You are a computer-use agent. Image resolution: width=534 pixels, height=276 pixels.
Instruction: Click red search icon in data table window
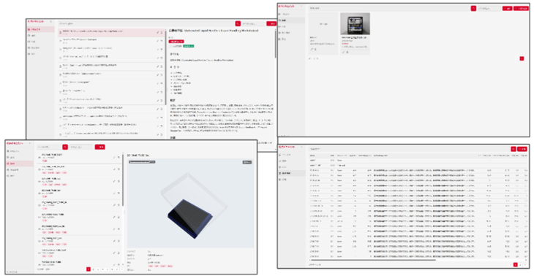(x=514, y=149)
